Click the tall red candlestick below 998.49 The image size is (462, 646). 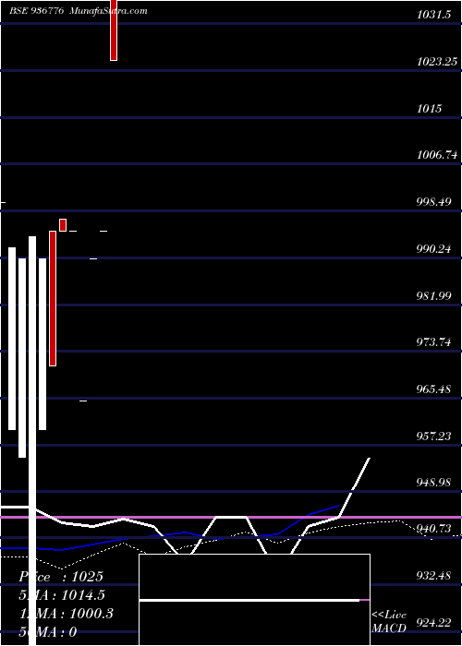pos(53,298)
